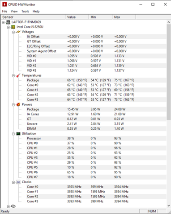Click the Voltages lightning-bolt icon
This screenshot has width=171, height=214.
(18, 32)
